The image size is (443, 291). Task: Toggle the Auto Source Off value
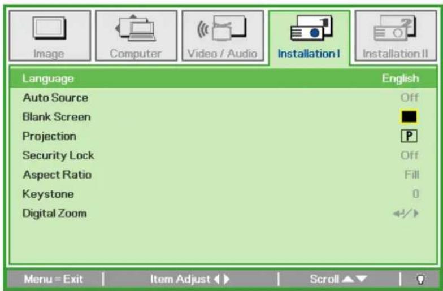409,98
